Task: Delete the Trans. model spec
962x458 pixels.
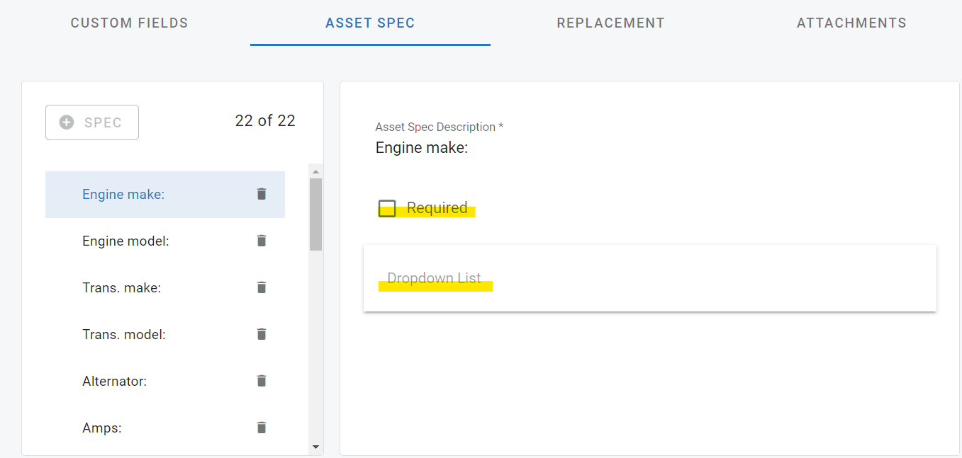Action: tap(262, 334)
